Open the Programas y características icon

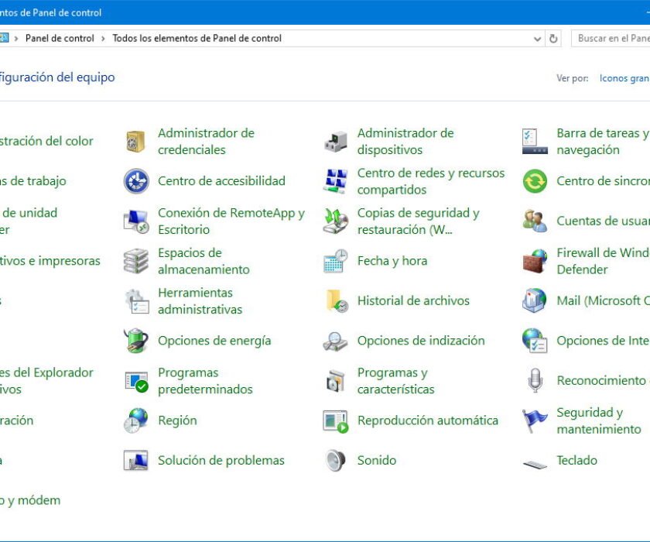pos(335,381)
